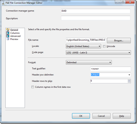
Task: Click the File name path field
Action: click(86, 40)
